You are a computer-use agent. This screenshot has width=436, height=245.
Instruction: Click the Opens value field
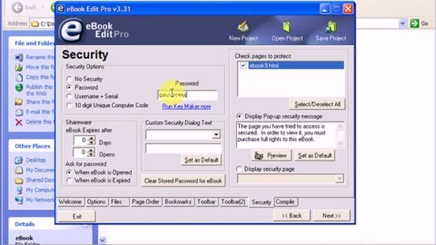[x=81, y=152]
